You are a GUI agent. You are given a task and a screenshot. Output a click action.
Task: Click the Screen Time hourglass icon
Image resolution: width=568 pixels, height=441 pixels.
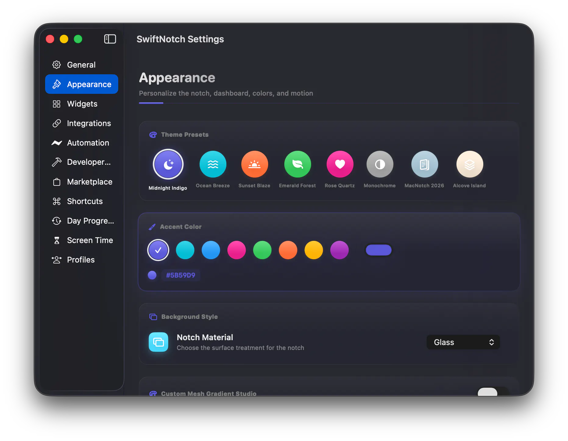coord(57,240)
